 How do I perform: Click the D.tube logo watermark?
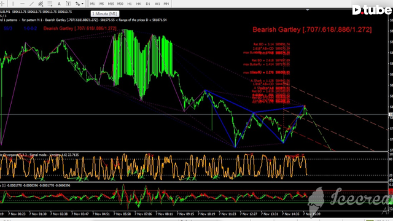coord(372,10)
